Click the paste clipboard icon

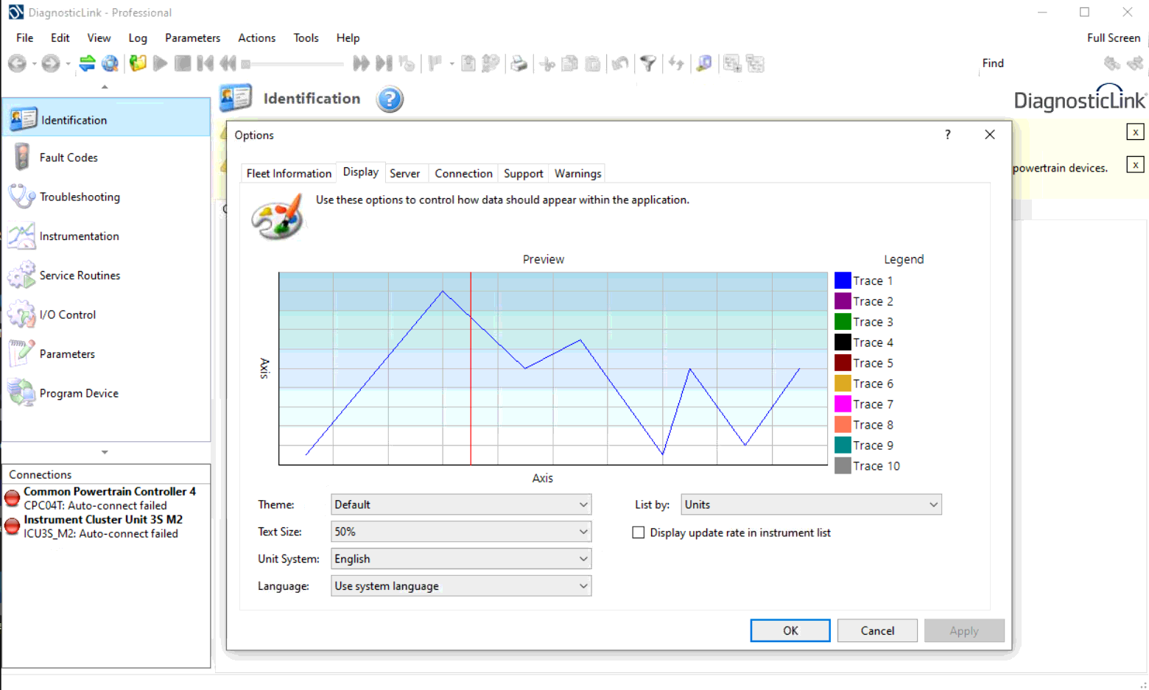(593, 64)
